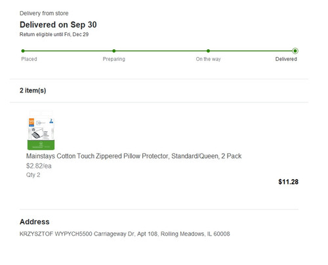Click the 2 item(s) section header
This screenshot has height=265, width=328.
(33, 91)
